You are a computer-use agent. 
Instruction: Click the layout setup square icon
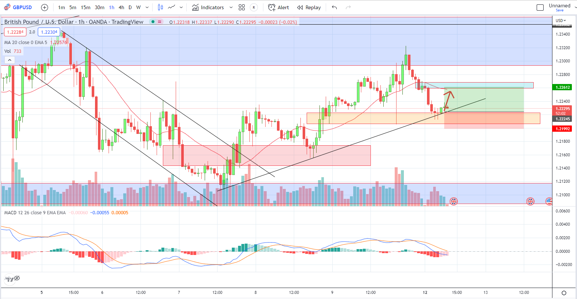click(540, 7)
